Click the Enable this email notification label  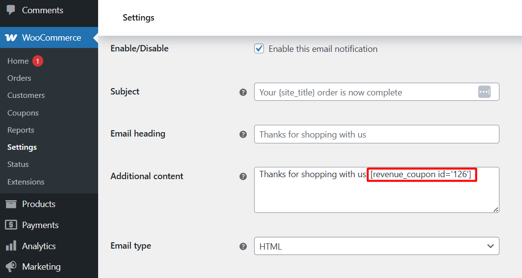click(323, 49)
